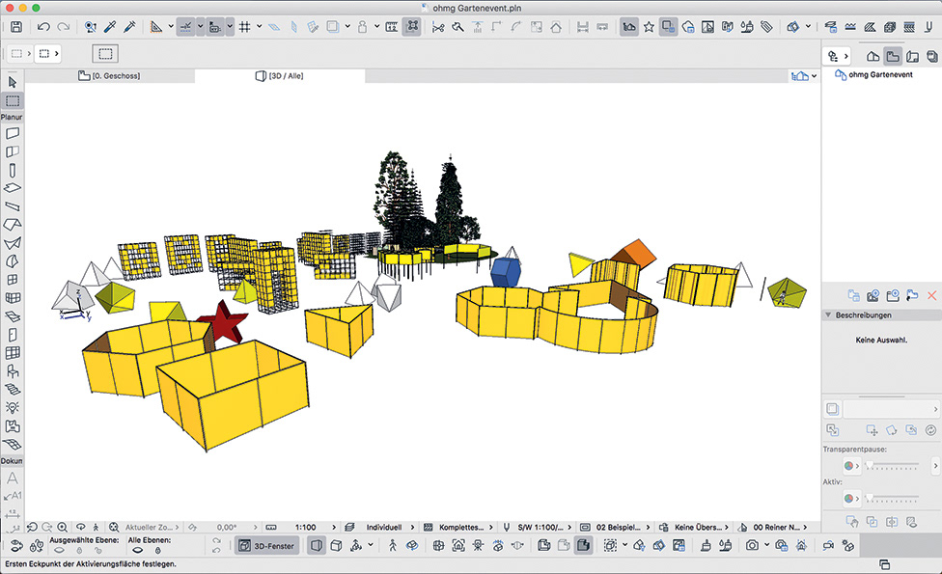This screenshot has height=574, width=942.
Task: Click the Favorites star icon in the toolbar
Action: [650, 27]
